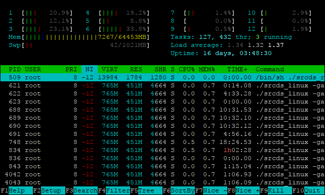Open Help with the F1 button
Screen dimensions: 325x195
[17, 190]
